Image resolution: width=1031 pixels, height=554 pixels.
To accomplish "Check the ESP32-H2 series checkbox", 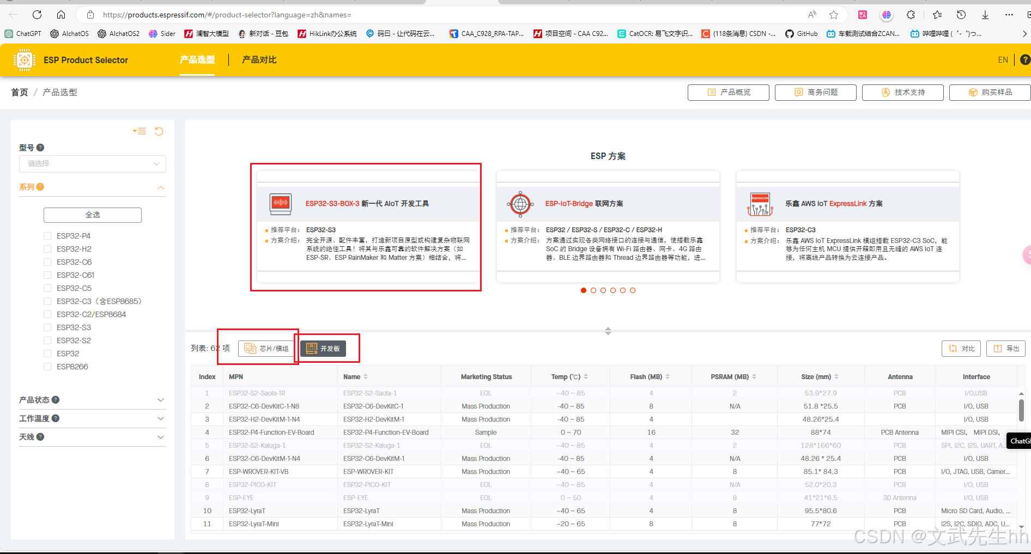I will (x=47, y=249).
